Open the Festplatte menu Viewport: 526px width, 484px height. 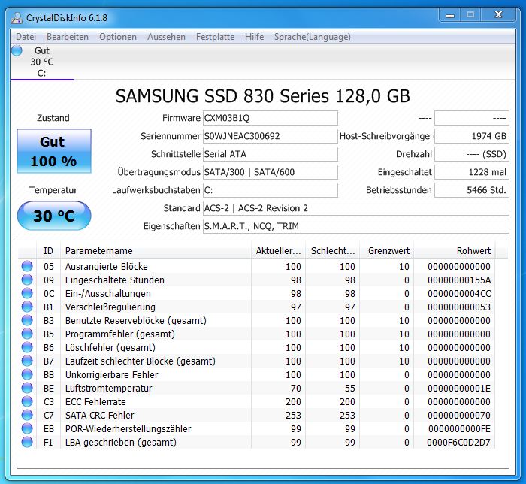click(215, 36)
